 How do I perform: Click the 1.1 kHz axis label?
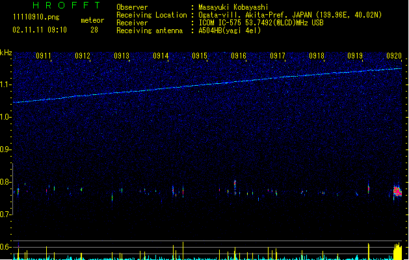(x=6, y=84)
